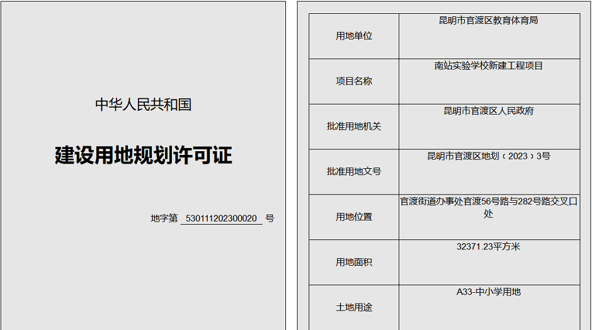Select the 批准用地机关 label cell
Viewport: 592px width, 330px height.
pyautogui.click(x=353, y=126)
